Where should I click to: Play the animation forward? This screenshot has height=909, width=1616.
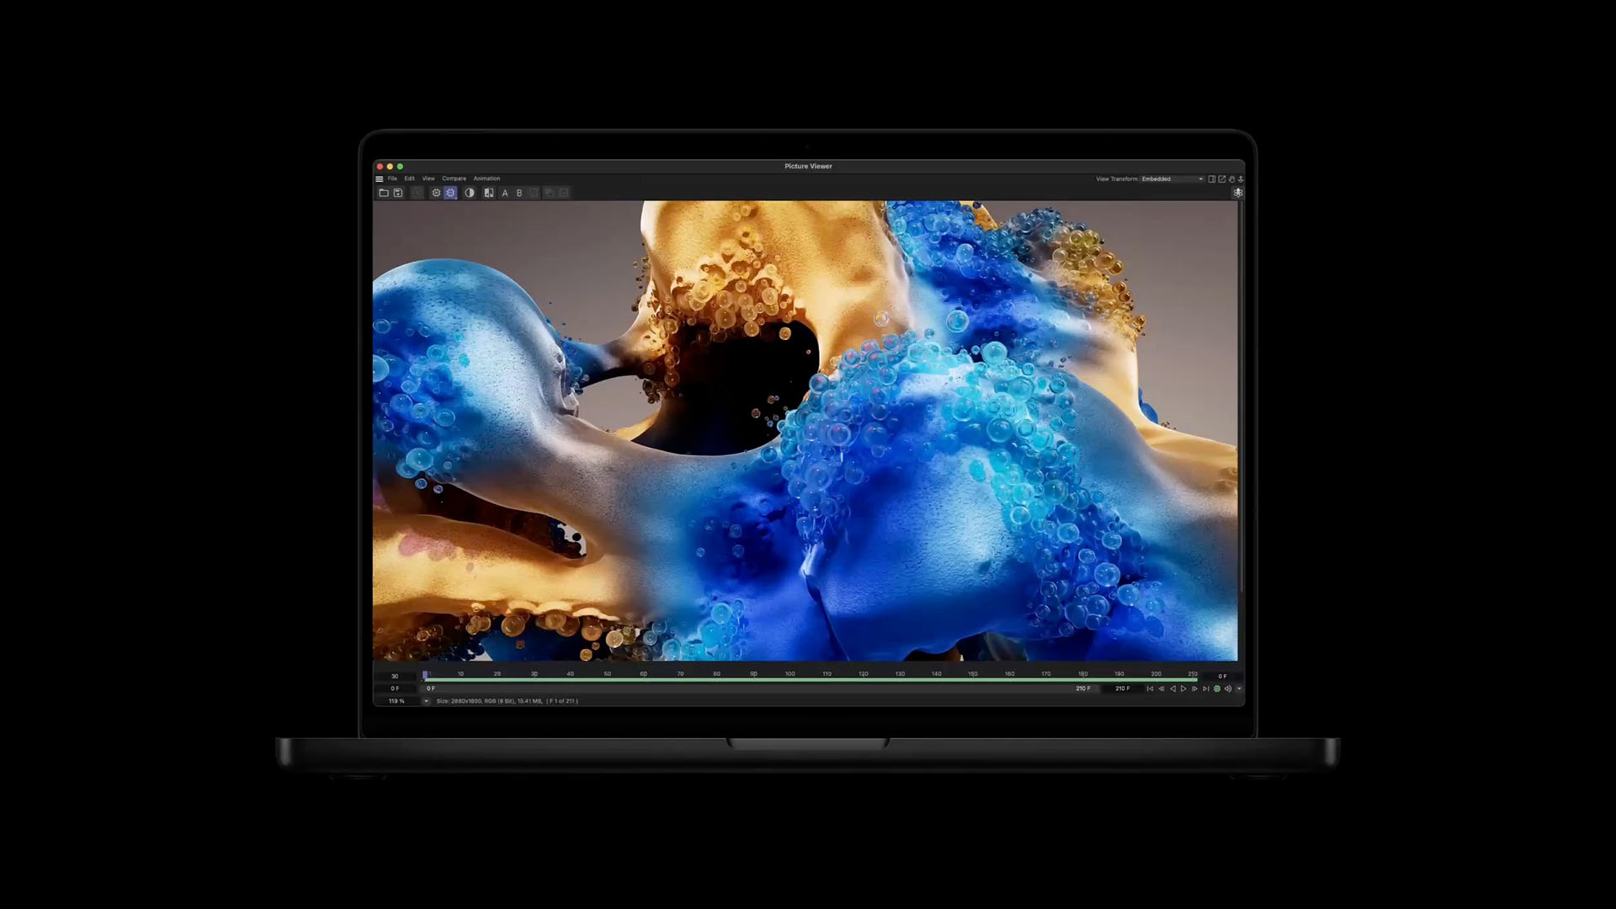point(1183,688)
